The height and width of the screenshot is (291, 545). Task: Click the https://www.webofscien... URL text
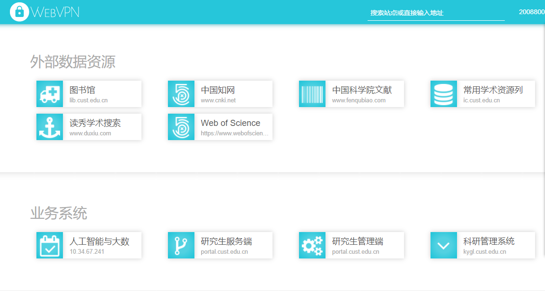[x=235, y=133]
